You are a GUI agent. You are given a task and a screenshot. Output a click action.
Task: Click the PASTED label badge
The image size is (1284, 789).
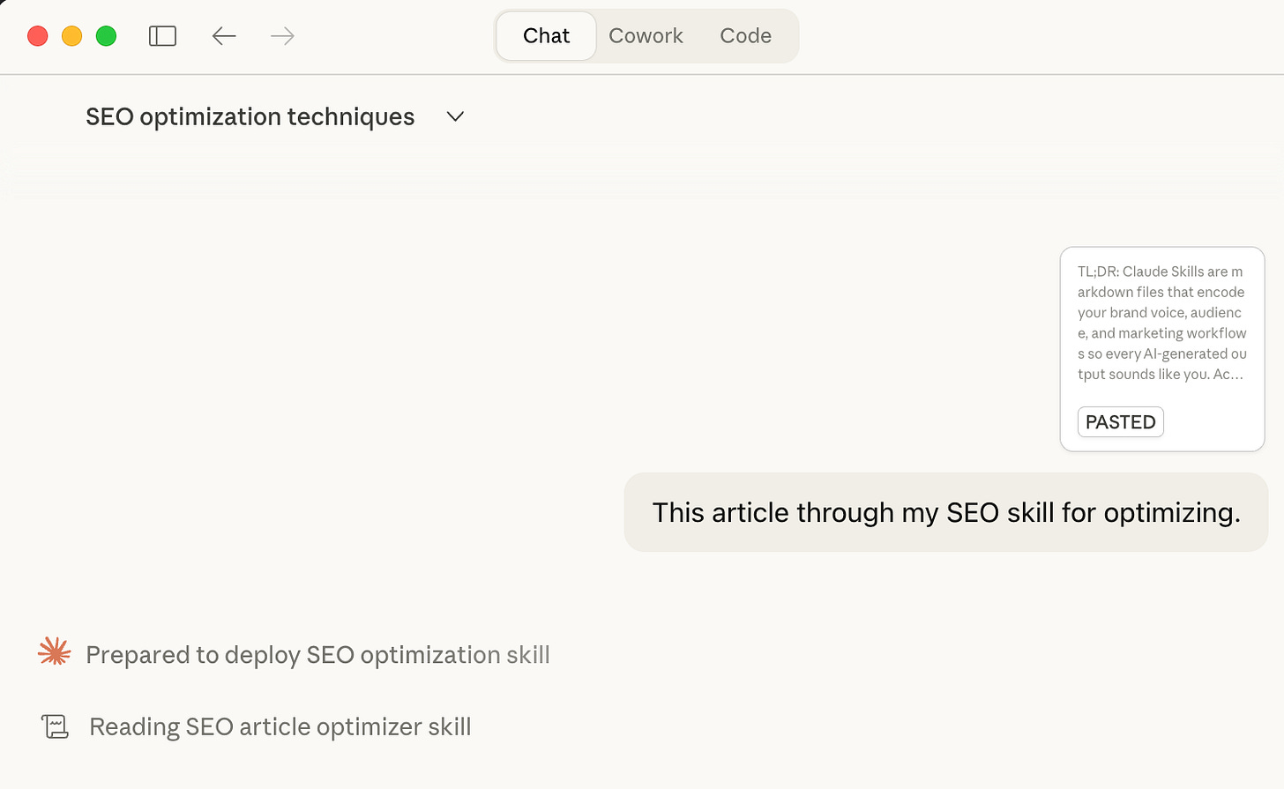click(x=1120, y=422)
